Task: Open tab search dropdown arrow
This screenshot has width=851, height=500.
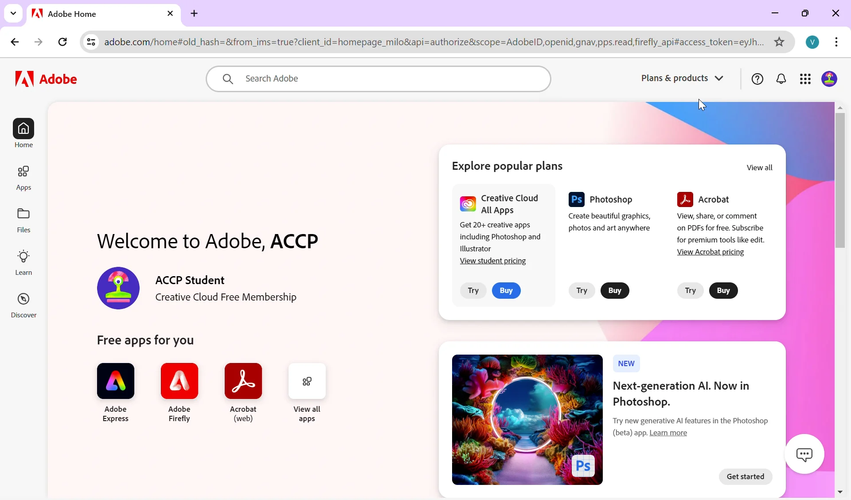Action: (x=13, y=13)
